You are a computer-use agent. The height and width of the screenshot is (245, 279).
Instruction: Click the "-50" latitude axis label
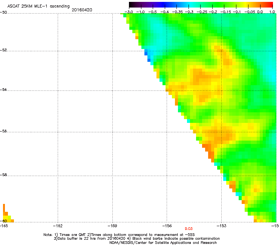point(3,12)
